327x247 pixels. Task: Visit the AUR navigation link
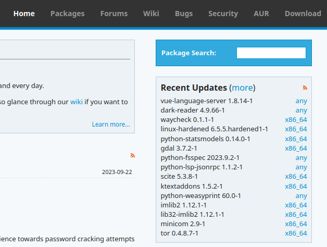tap(261, 14)
